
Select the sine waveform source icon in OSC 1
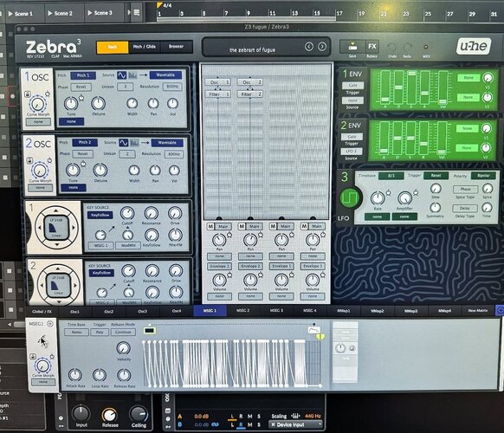121,75
